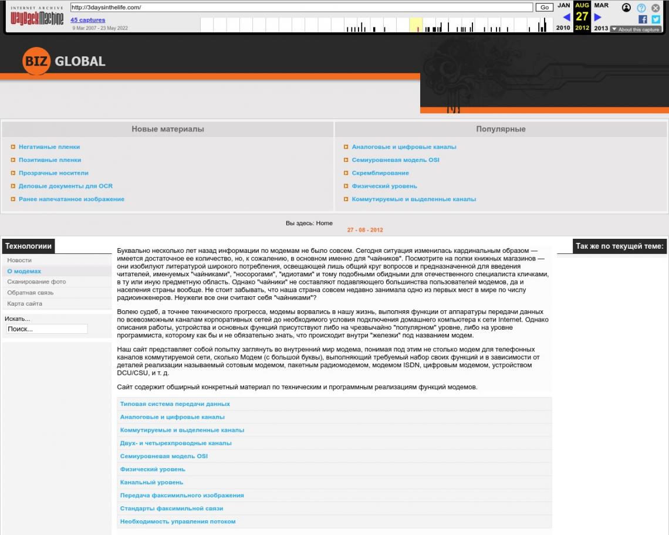
Task: Open Двух- и четырехпроводные каналы article
Action: [x=176, y=443]
